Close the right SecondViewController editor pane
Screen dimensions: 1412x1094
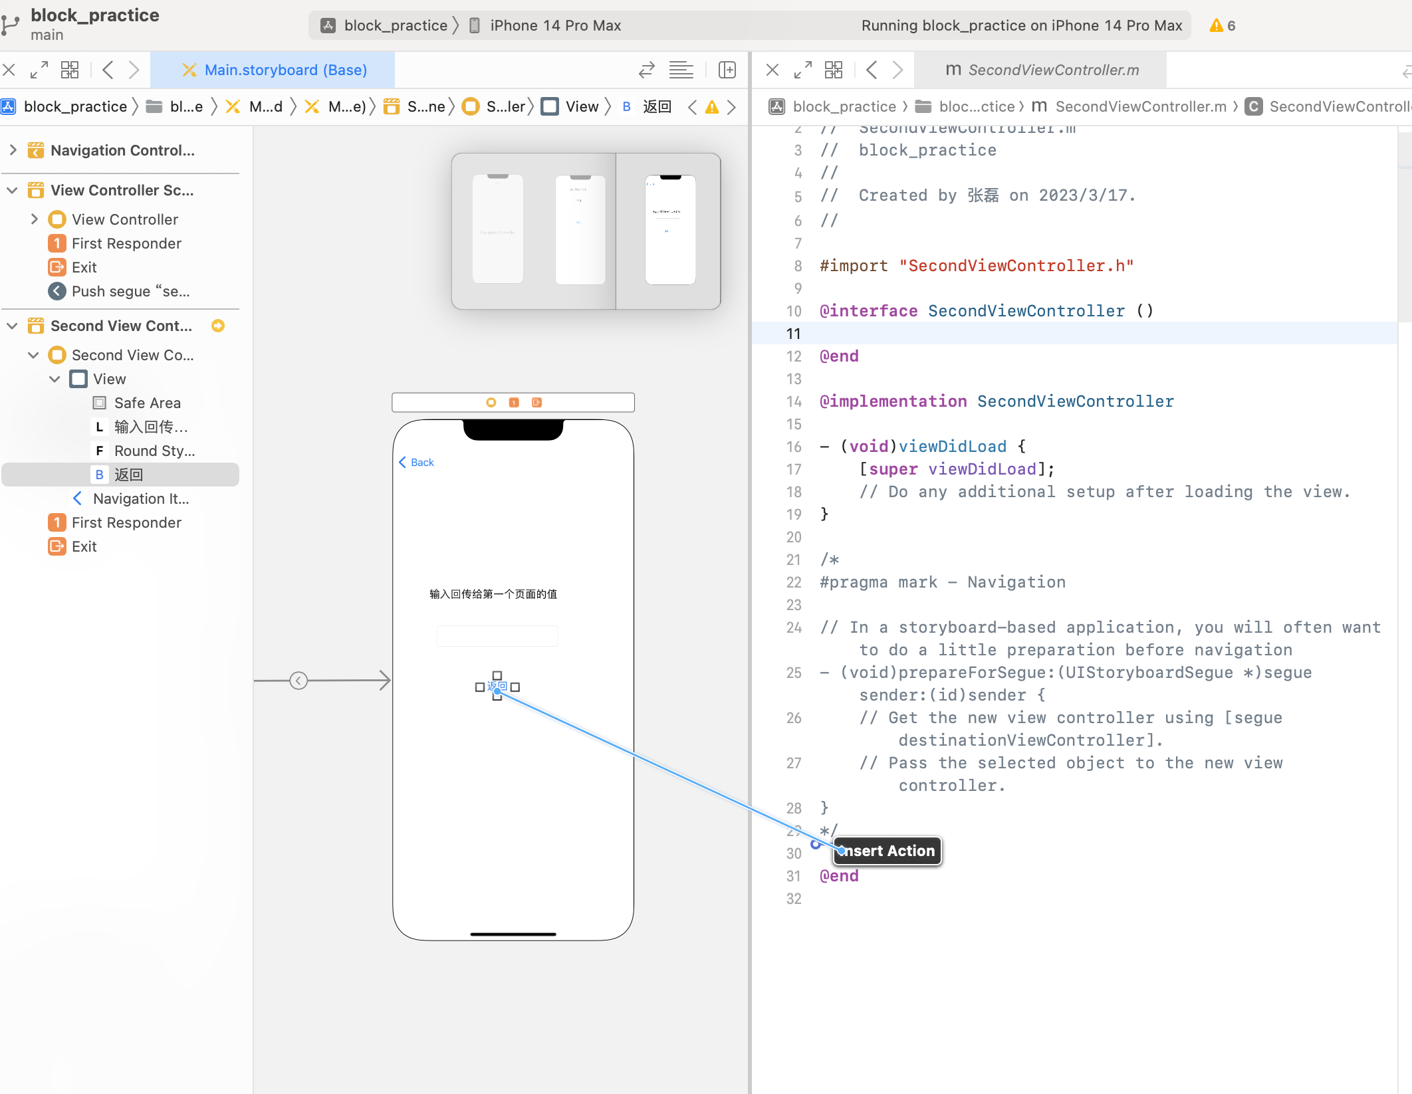(772, 70)
